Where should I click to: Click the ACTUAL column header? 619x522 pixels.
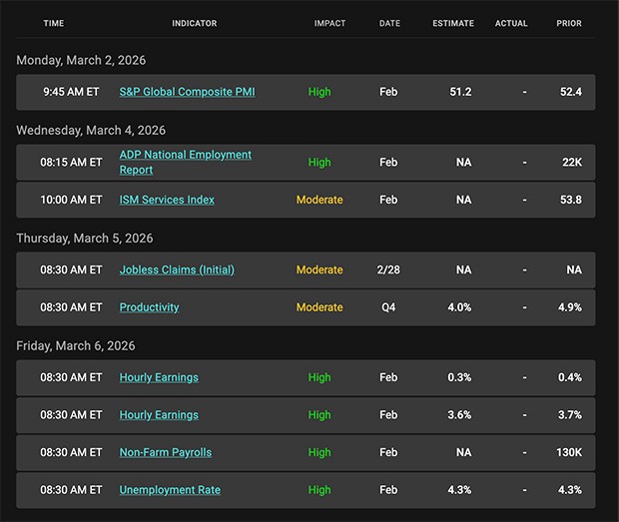pos(511,23)
